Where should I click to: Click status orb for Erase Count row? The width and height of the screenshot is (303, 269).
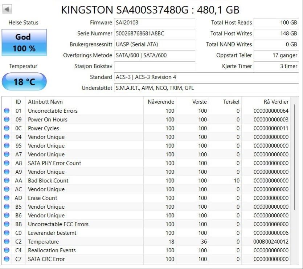coord(7,198)
